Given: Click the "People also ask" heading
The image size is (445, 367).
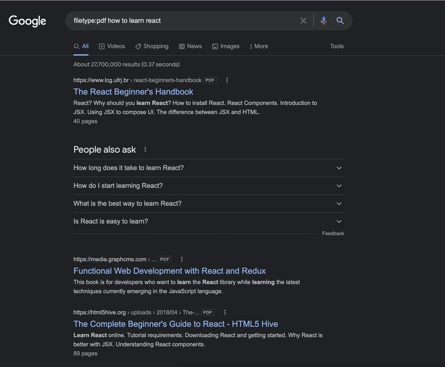Looking at the screenshot, I should [x=105, y=150].
